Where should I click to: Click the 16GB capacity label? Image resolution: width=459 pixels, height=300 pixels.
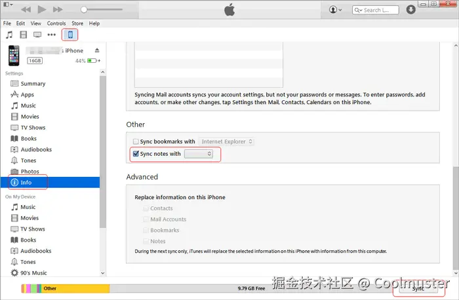pyautogui.click(x=35, y=60)
